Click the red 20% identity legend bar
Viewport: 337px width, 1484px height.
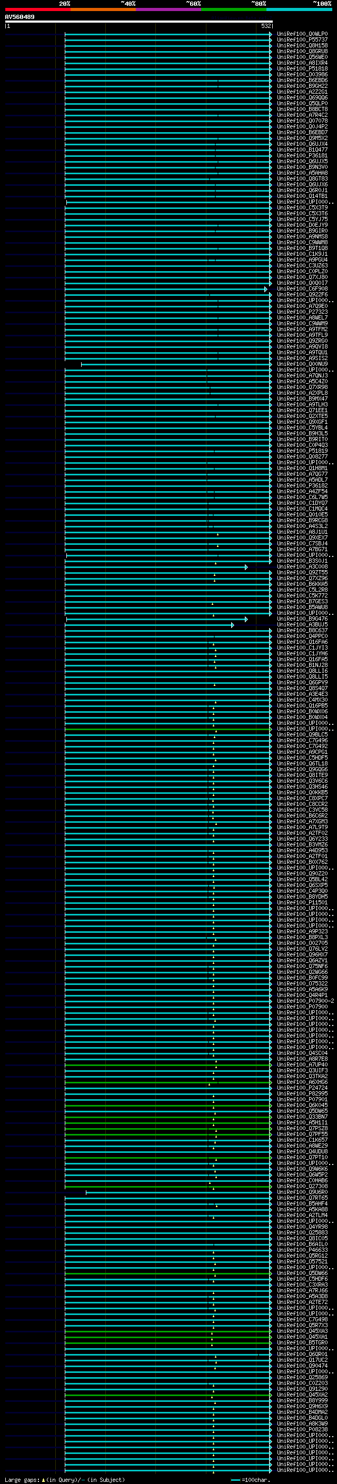tap(37, 9)
